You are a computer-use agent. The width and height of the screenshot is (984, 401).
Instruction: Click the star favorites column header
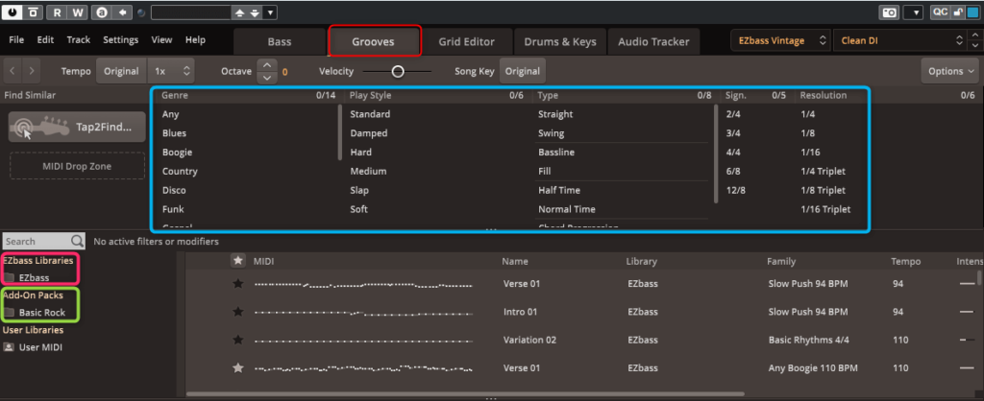tap(238, 261)
